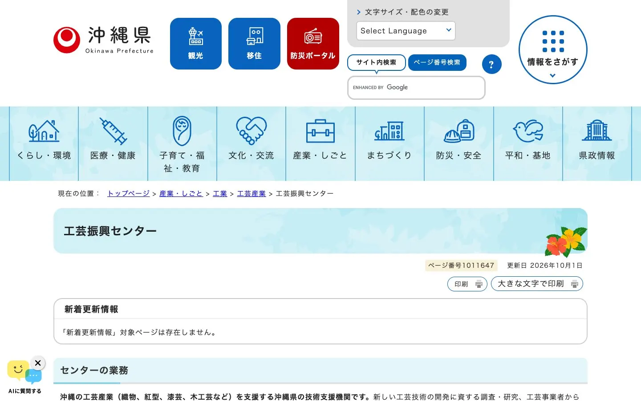The image size is (641, 401).
Task: Open the 県政情報 government building menu
Action: pyautogui.click(x=597, y=143)
